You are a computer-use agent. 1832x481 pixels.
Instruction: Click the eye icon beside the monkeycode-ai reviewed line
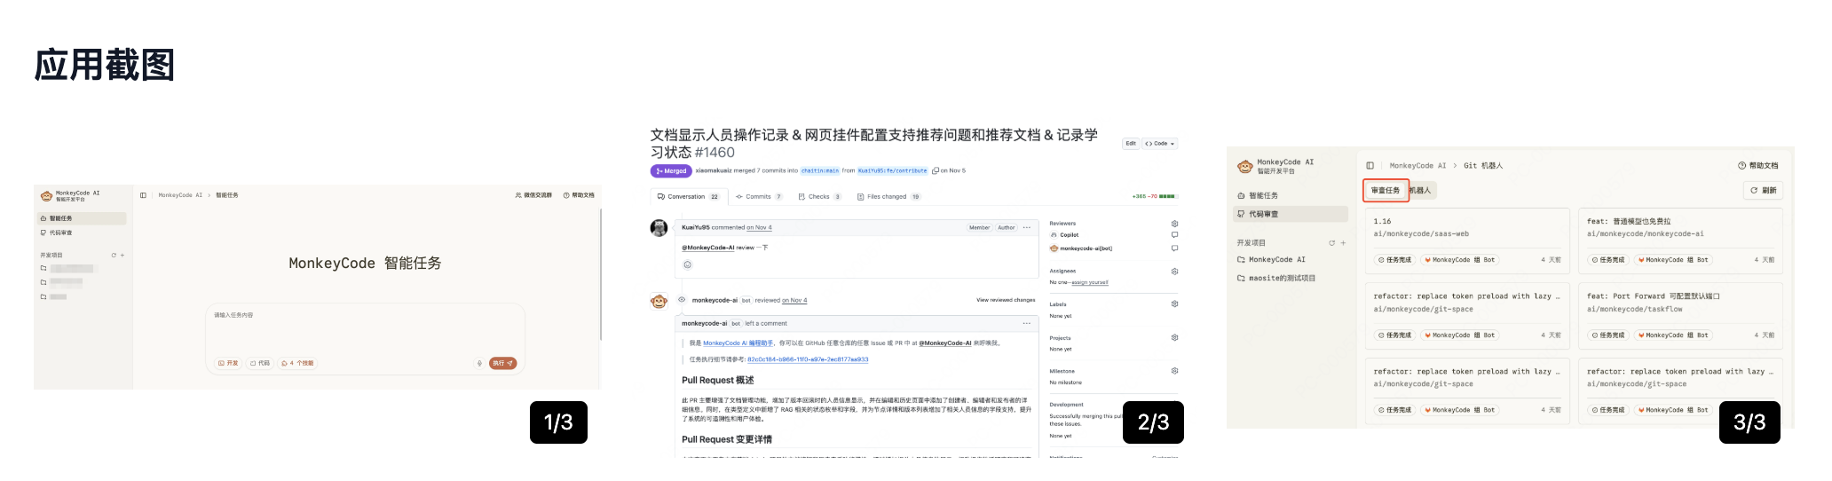point(682,300)
